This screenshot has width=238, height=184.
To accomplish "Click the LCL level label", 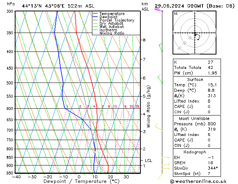I will point(148,161).
